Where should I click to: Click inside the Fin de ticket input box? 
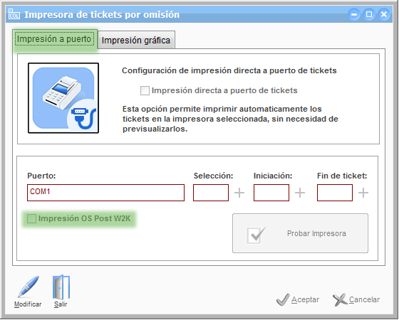(x=335, y=193)
